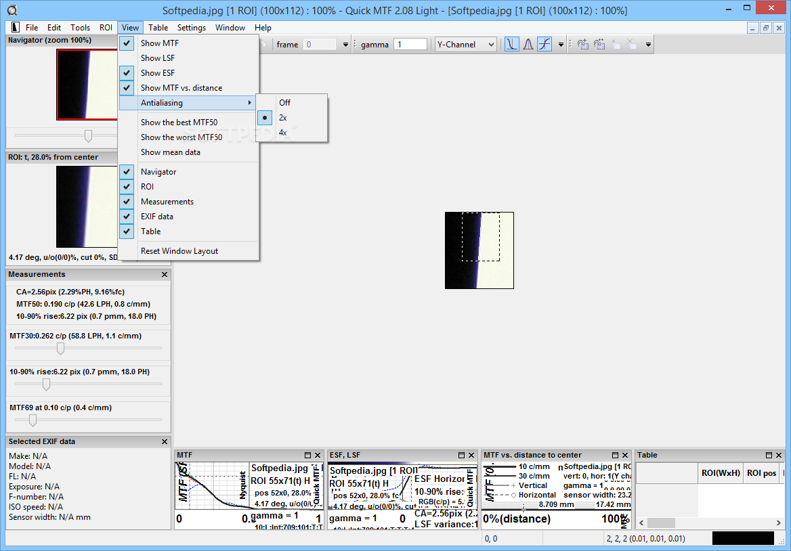Screen dimensions: 791x551
Task: Close the Measurements panel
Action: click(165, 275)
